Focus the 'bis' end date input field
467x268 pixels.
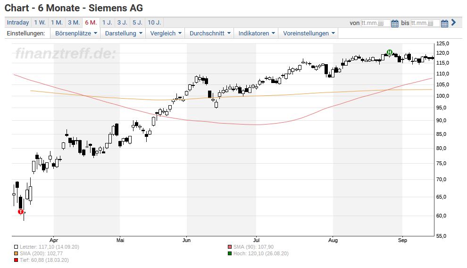tap(425, 23)
